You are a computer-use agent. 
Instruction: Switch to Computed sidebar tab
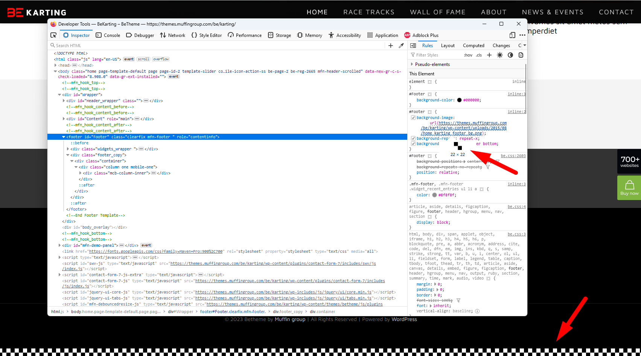tap(474, 46)
